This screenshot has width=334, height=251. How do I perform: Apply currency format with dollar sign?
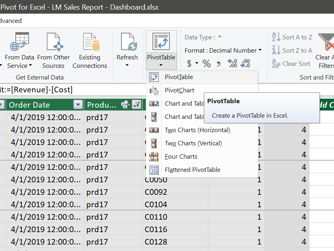pos(190,63)
